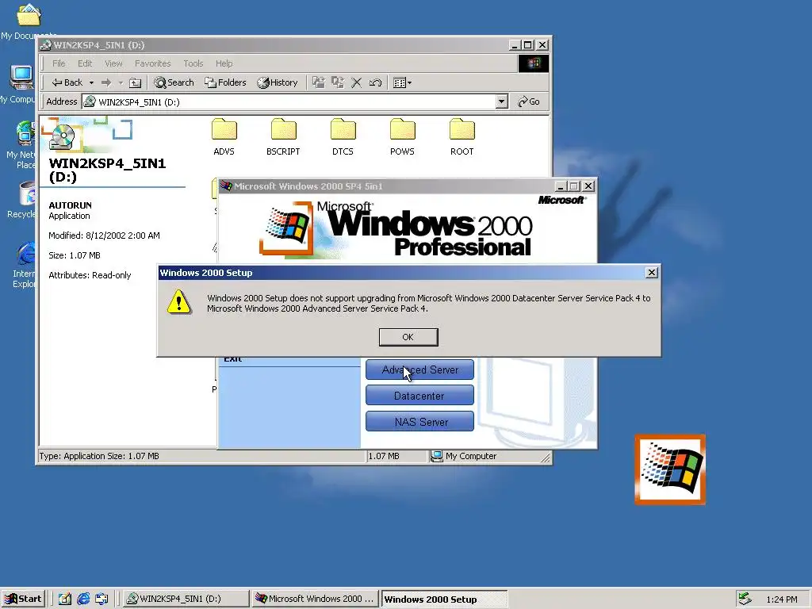Viewport: 812px width, 609px height.
Task: Click the yellow warning icon in Setup dialog
Action: (179, 302)
